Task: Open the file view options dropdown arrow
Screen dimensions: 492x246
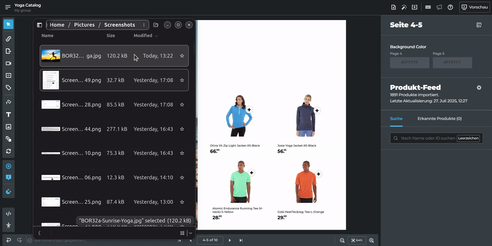Action: (190, 233)
